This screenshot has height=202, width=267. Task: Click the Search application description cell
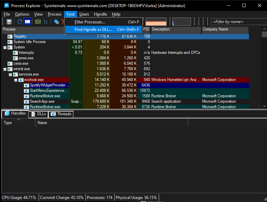coord(166,101)
